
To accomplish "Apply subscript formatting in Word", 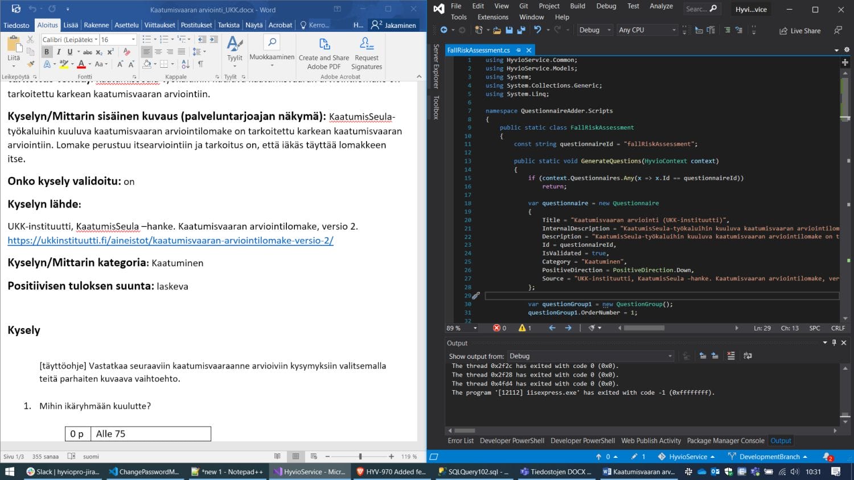I will pyautogui.click(x=99, y=52).
